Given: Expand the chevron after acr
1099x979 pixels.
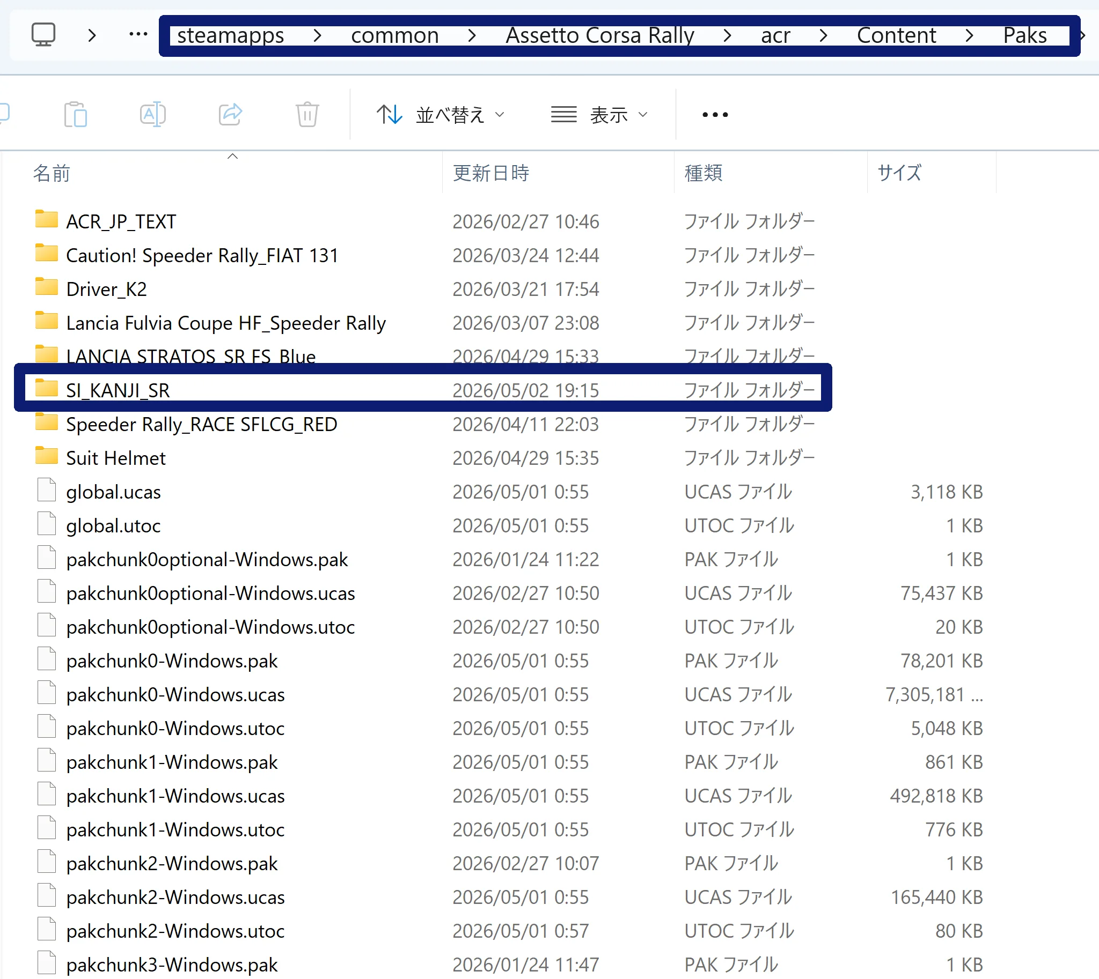Looking at the screenshot, I should pos(823,35).
